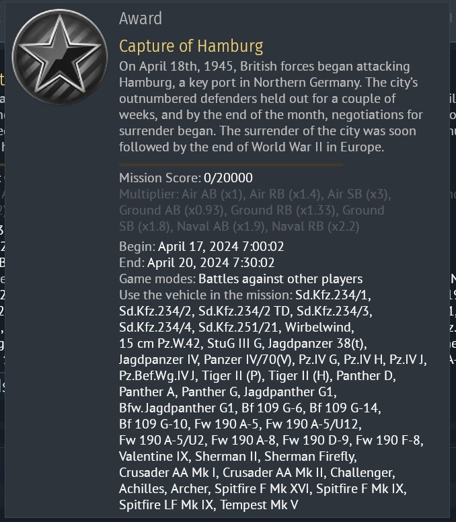Click the Mission Score 0/20000 text

(186, 178)
